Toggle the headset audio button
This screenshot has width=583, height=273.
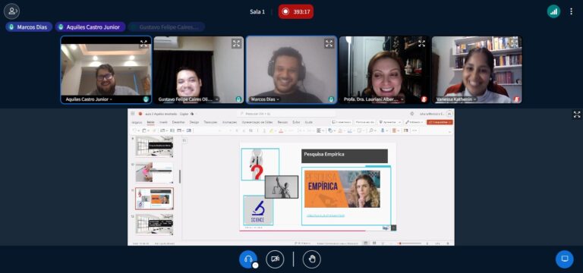click(248, 259)
